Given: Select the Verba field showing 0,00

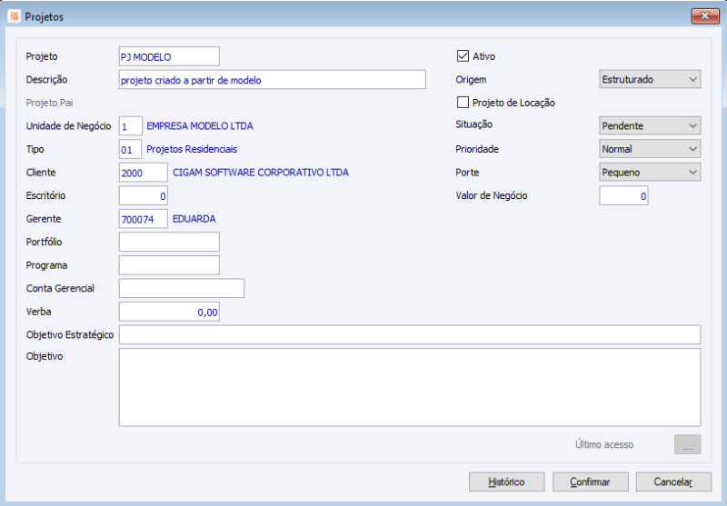Looking at the screenshot, I should click(x=169, y=312).
